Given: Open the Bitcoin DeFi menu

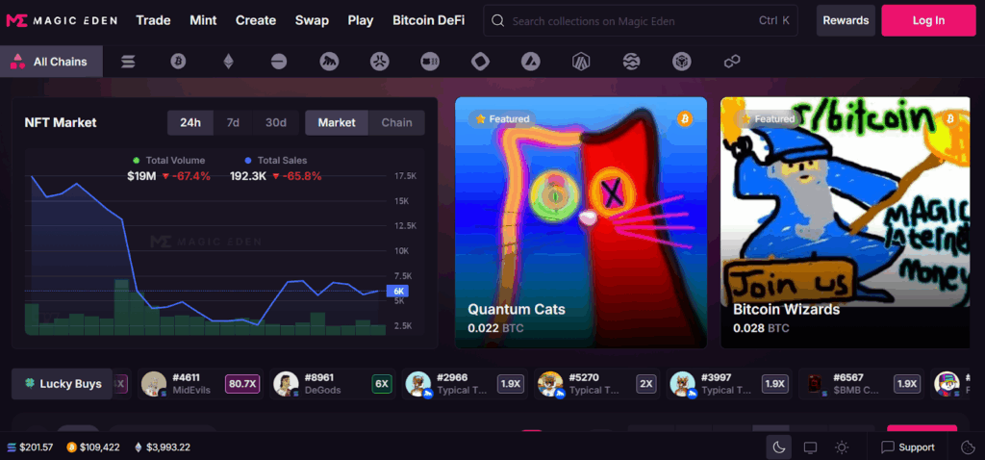Looking at the screenshot, I should (428, 20).
